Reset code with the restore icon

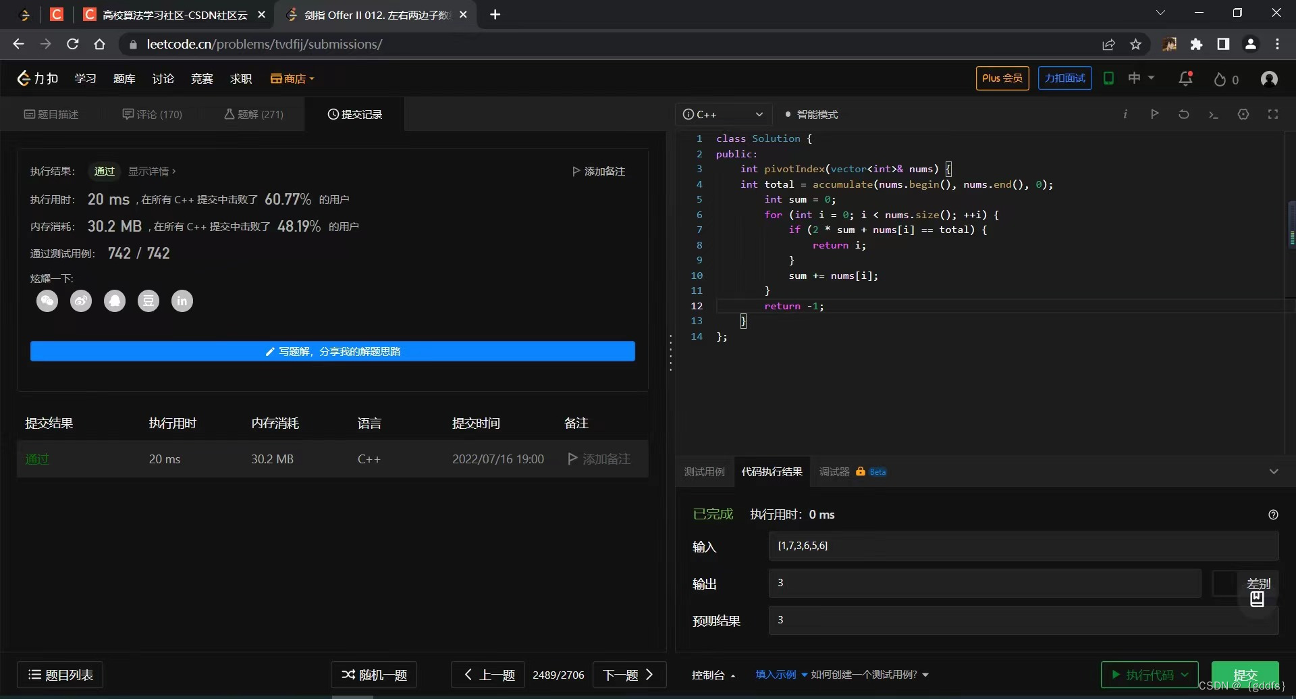[x=1184, y=114]
